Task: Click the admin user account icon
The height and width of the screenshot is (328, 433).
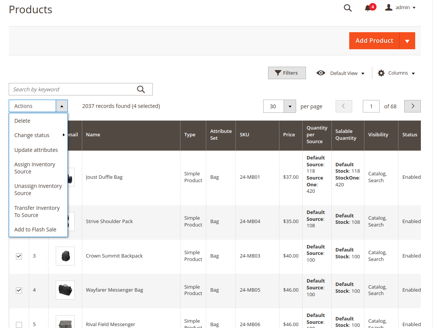Action: (x=389, y=8)
